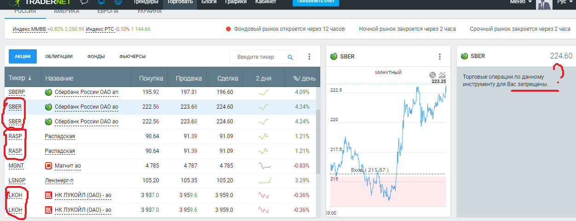Image resolution: width=576 pixels, height=221 pixels.
Task: Click SBERP buy price 195.92
Action: point(151,92)
